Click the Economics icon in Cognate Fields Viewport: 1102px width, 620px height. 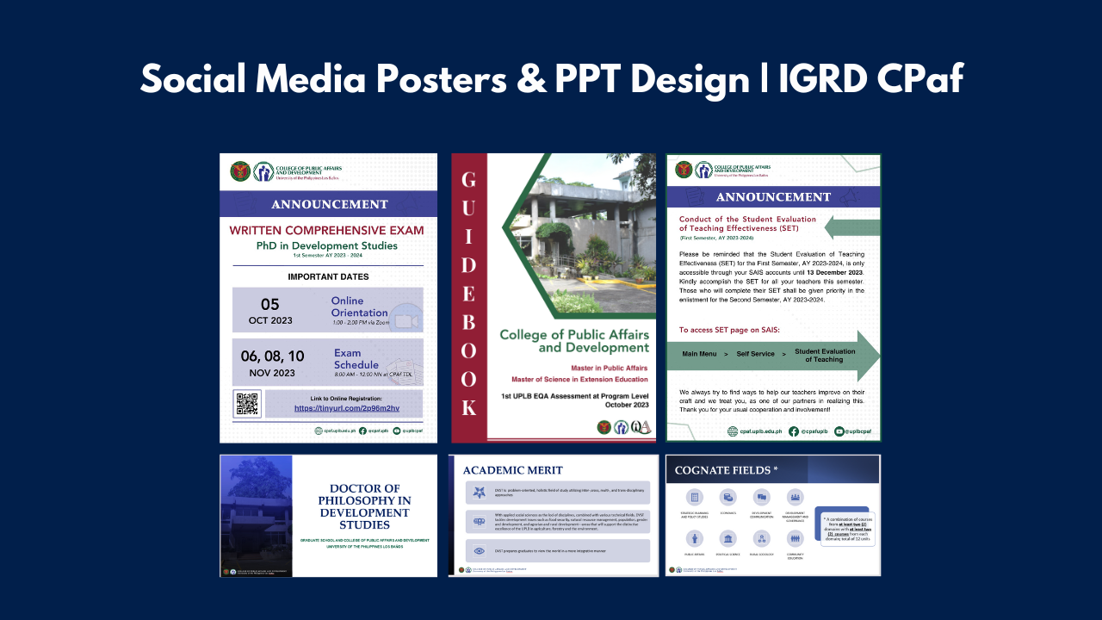728,498
